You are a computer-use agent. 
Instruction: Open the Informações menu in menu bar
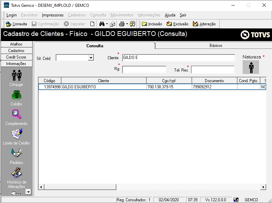tap(149, 15)
